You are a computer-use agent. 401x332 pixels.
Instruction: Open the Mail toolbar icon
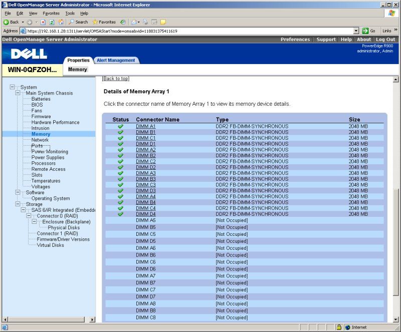tap(134, 22)
